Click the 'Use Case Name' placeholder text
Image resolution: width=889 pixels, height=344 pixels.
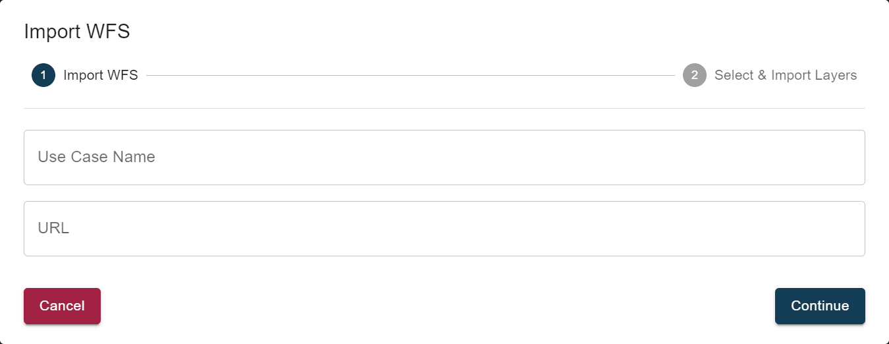click(96, 158)
